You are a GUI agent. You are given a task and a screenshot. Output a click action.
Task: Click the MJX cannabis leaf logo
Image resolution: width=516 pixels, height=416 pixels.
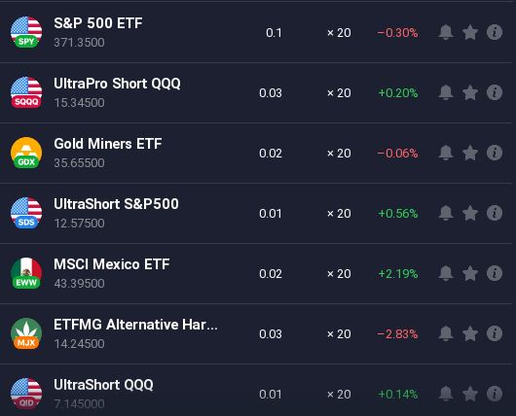[26, 333]
